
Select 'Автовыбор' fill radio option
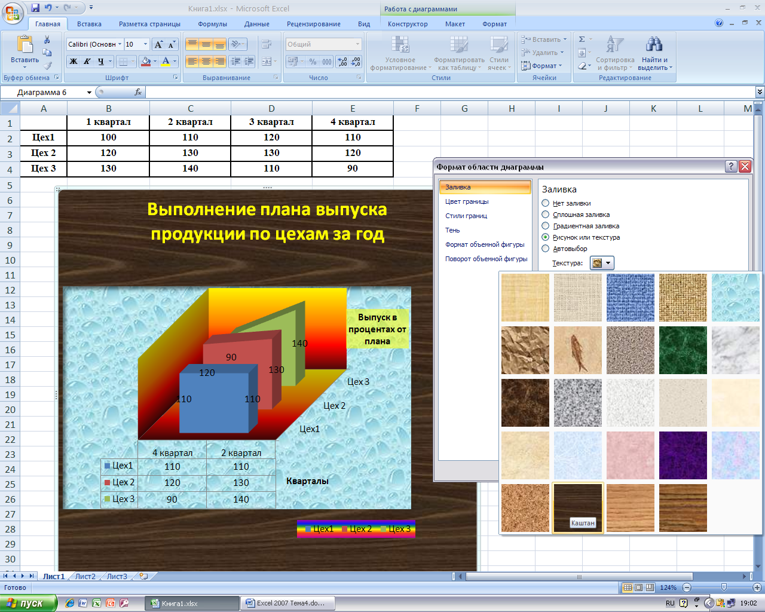click(x=545, y=249)
